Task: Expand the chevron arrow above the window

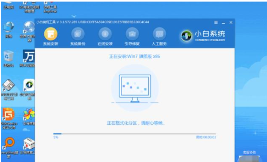Action: [74, 16]
